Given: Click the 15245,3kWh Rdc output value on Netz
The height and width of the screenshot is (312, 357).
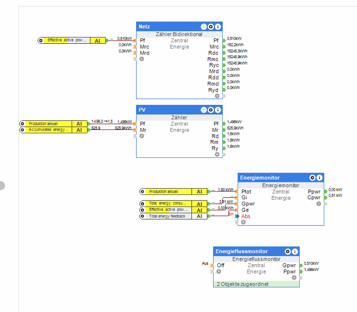Looking at the screenshot, I should [237, 51].
